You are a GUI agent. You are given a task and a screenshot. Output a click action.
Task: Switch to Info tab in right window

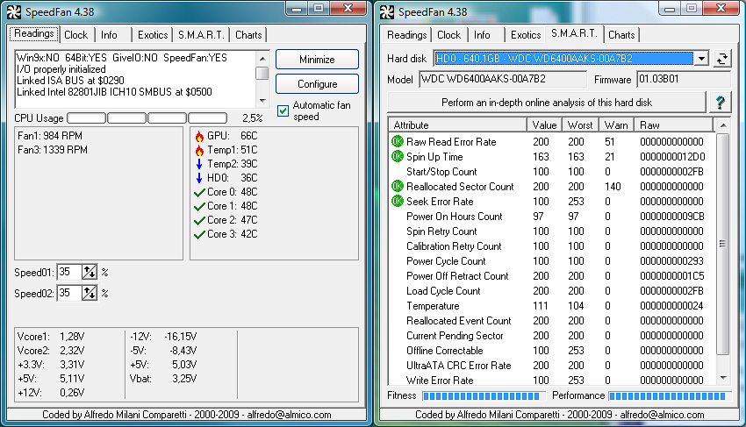(x=482, y=35)
